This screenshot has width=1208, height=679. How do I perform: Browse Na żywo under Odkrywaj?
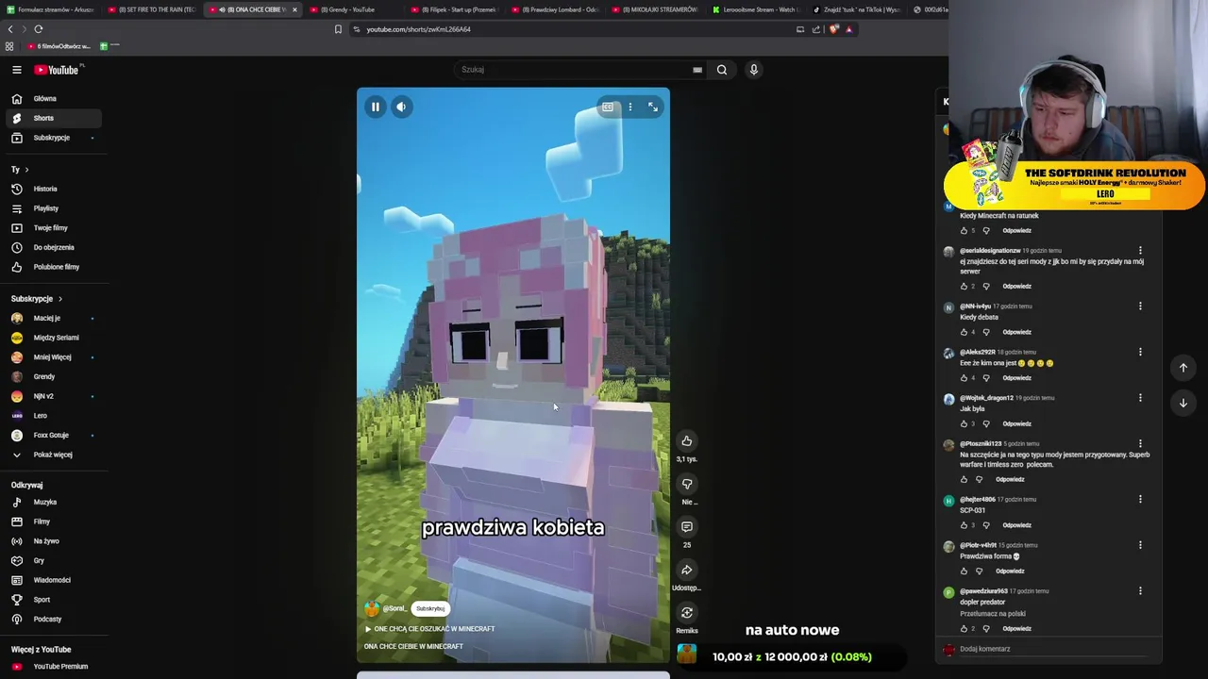click(x=52, y=541)
